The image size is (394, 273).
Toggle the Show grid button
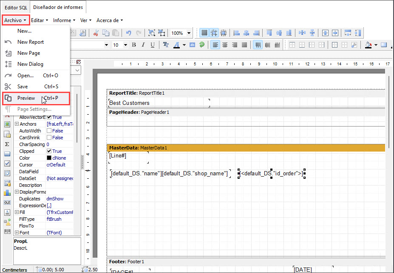point(204,33)
